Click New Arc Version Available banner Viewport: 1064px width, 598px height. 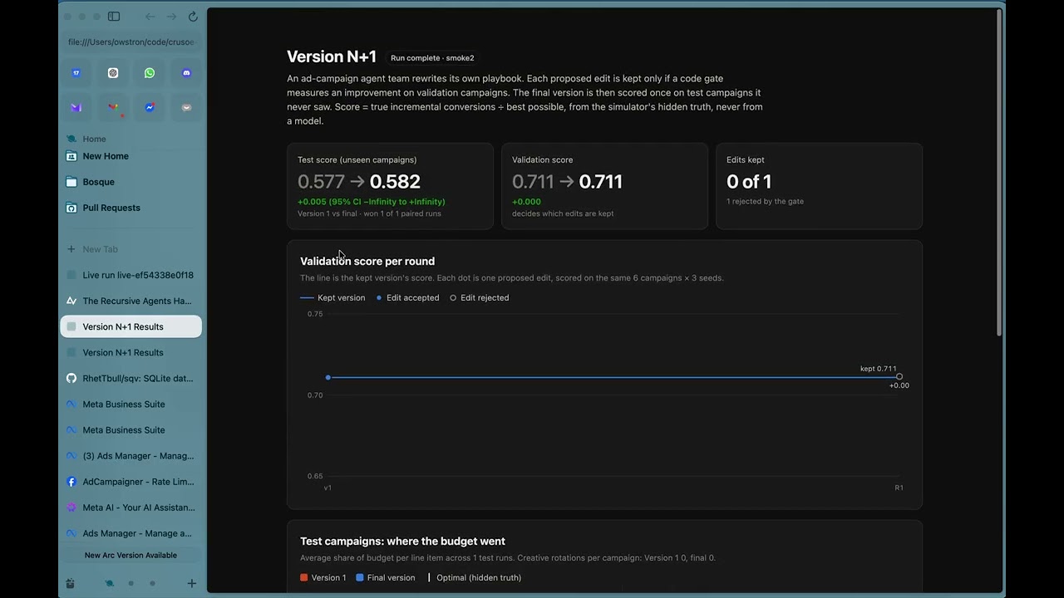[x=131, y=555]
